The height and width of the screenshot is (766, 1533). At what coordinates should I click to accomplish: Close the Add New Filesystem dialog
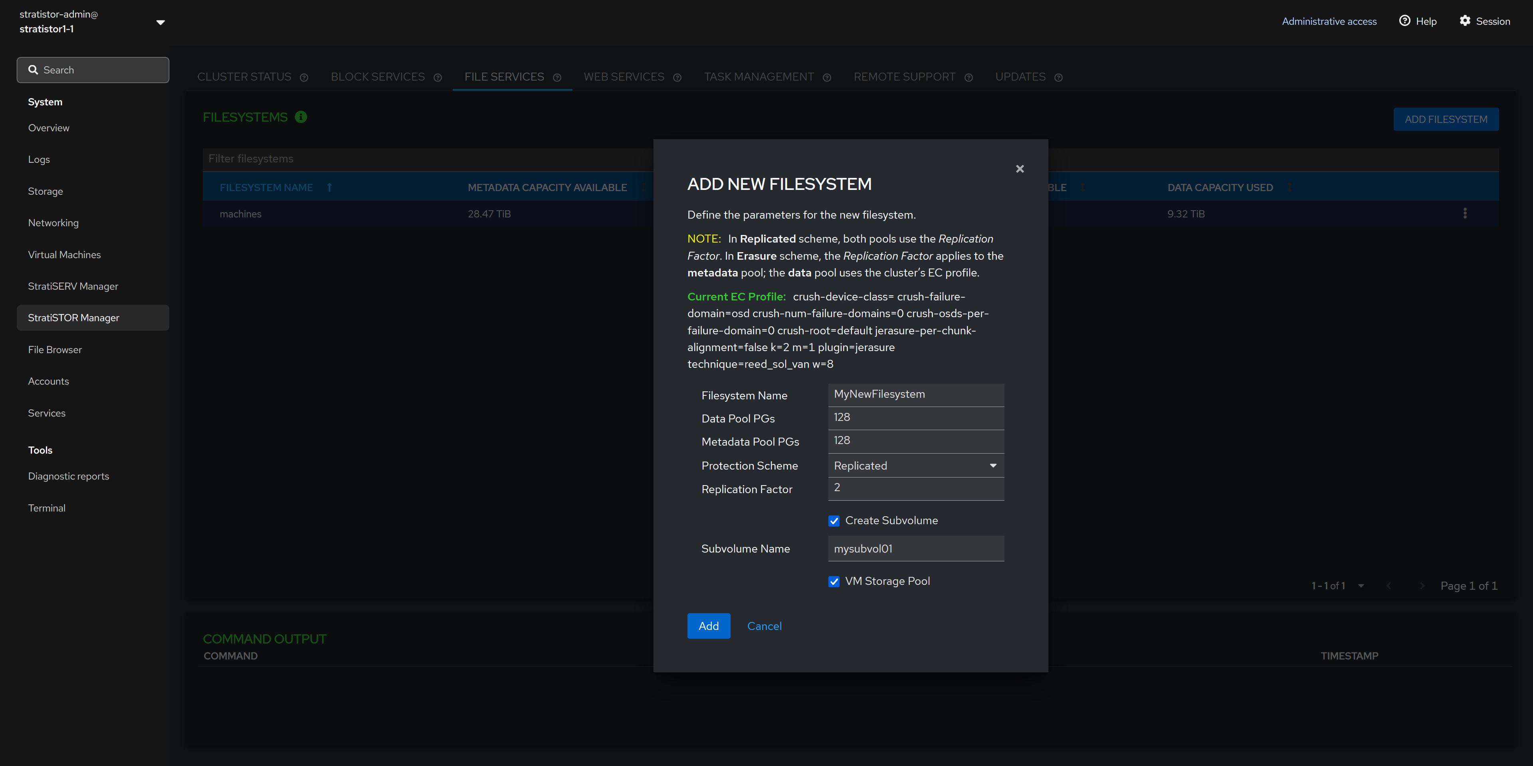click(1020, 169)
